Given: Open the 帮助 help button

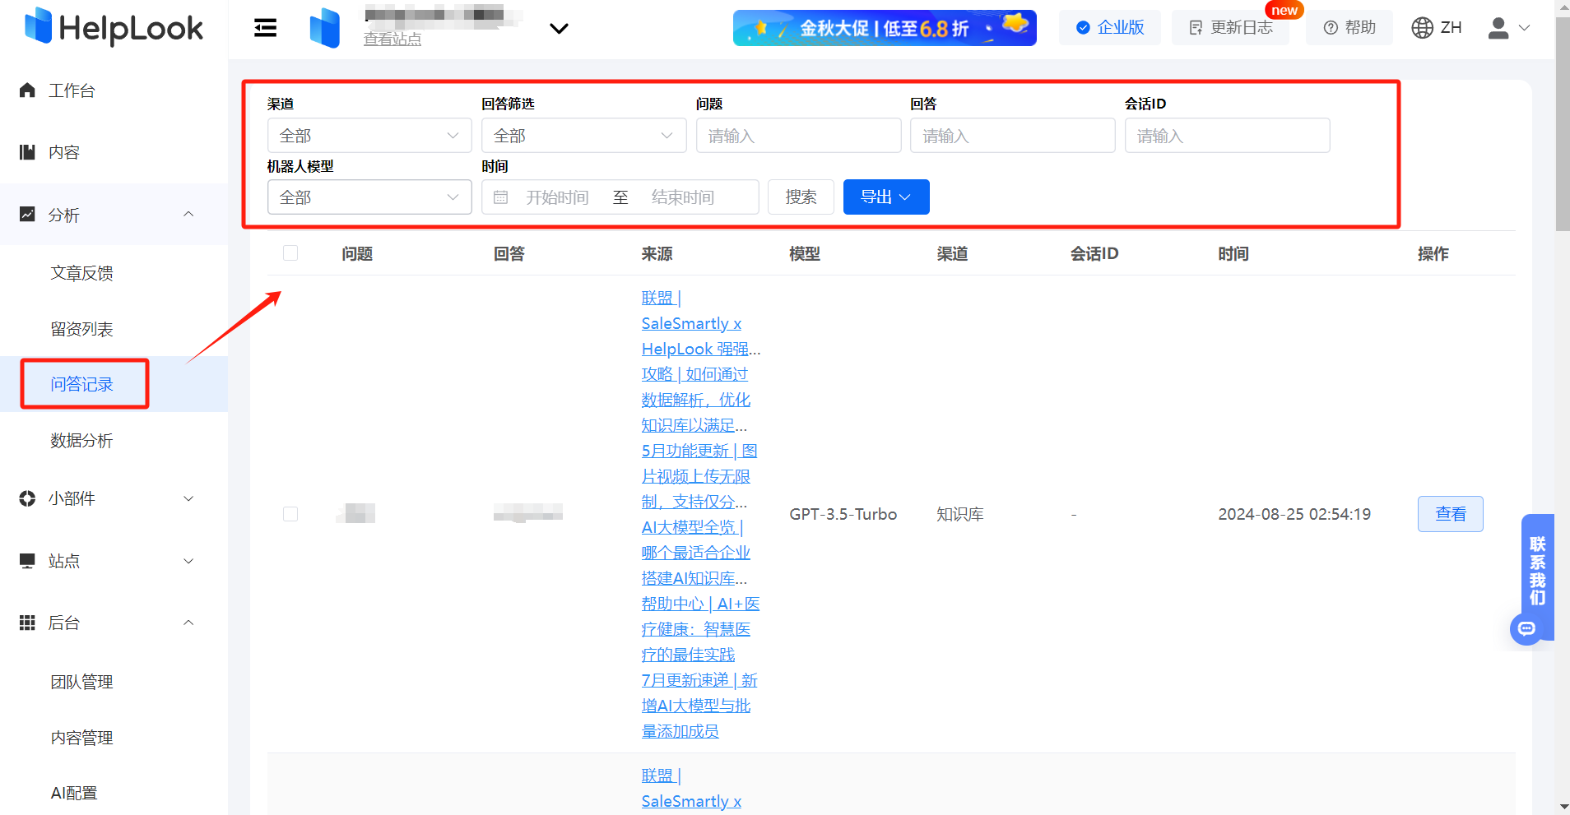Looking at the screenshot, I should pyautogui.click(x=1349, y=28).
